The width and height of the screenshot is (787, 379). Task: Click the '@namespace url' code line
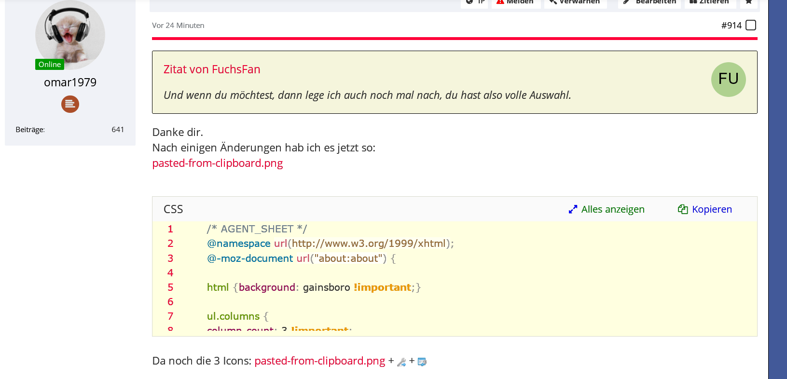point(331,244)
